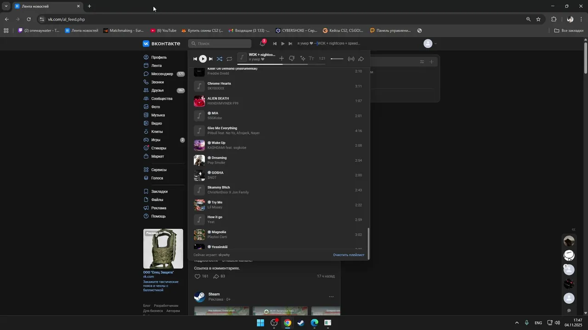Open VK notifications bell
Screen dimensions: 588x330
pos(262,44)
